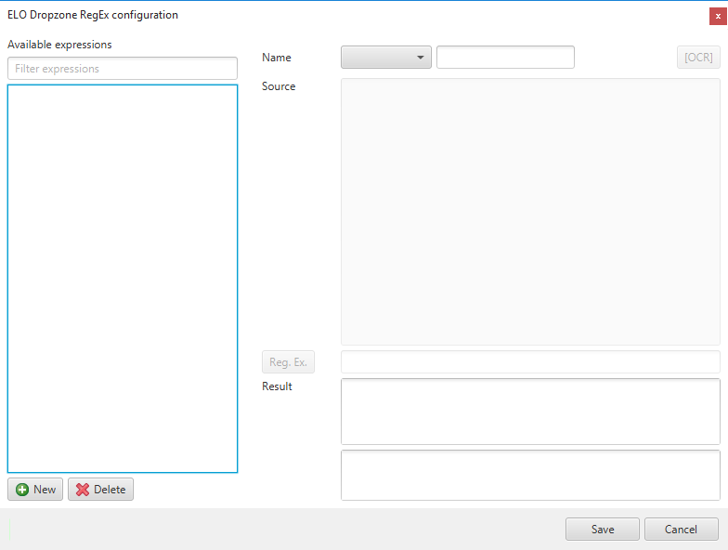Click inside the Available expressions list
Screen dimensions: 728x550
pyautogui.click(x=123, y=279)
